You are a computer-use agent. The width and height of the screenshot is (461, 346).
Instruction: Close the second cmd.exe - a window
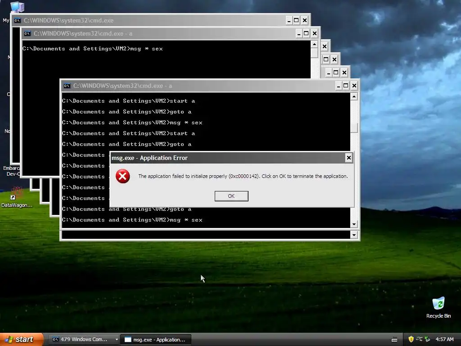click(315, 33)
